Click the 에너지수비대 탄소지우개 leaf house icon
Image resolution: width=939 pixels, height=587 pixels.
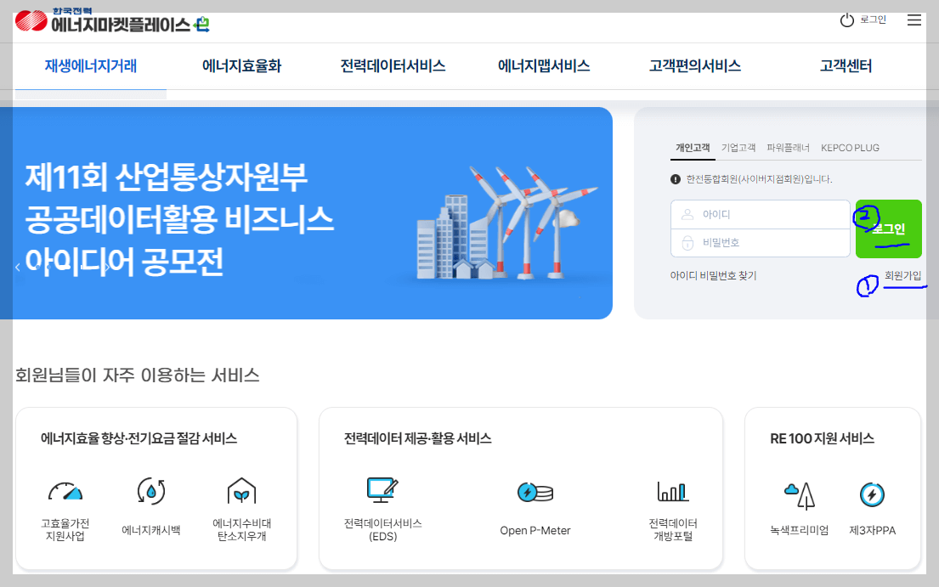pyautogui.click(x=241, y=491)
